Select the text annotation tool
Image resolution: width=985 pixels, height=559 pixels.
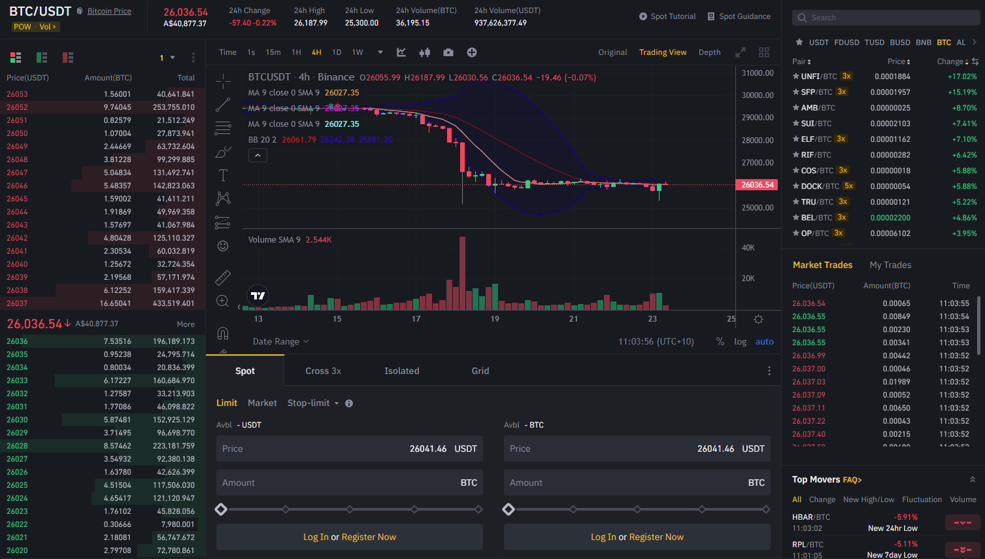[x=223, y=175]
